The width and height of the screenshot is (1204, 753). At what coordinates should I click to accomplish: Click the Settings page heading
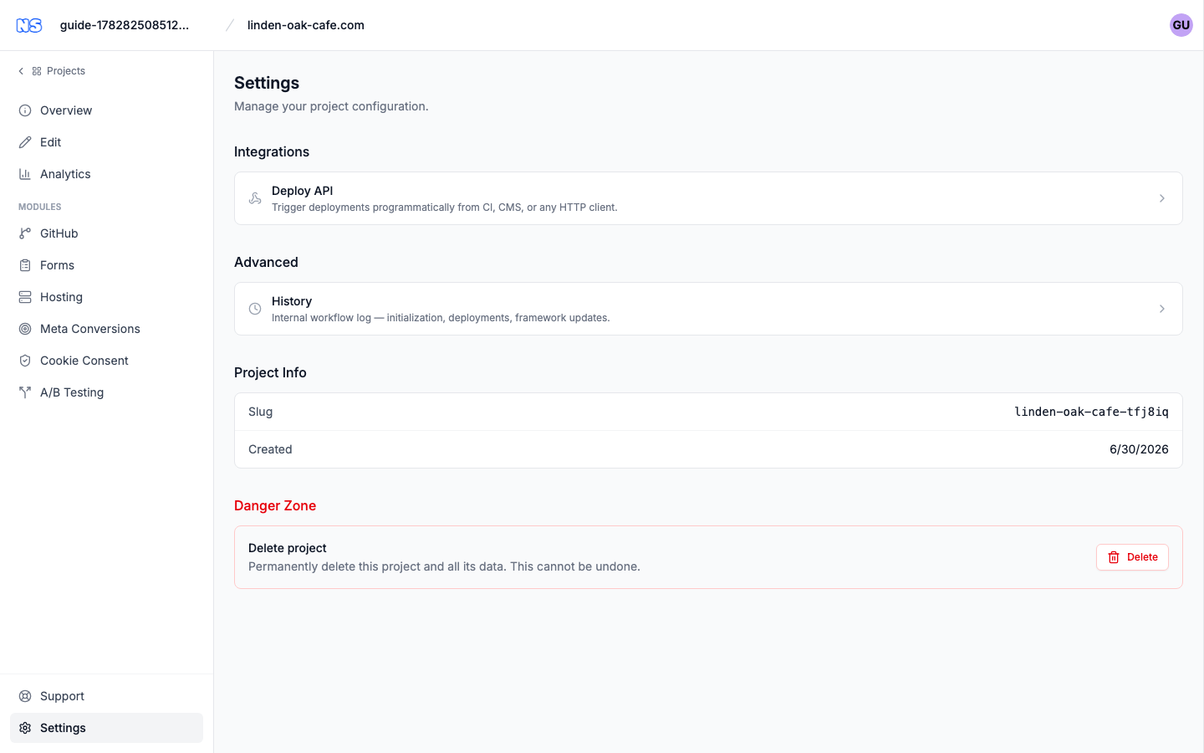(267, 83)
